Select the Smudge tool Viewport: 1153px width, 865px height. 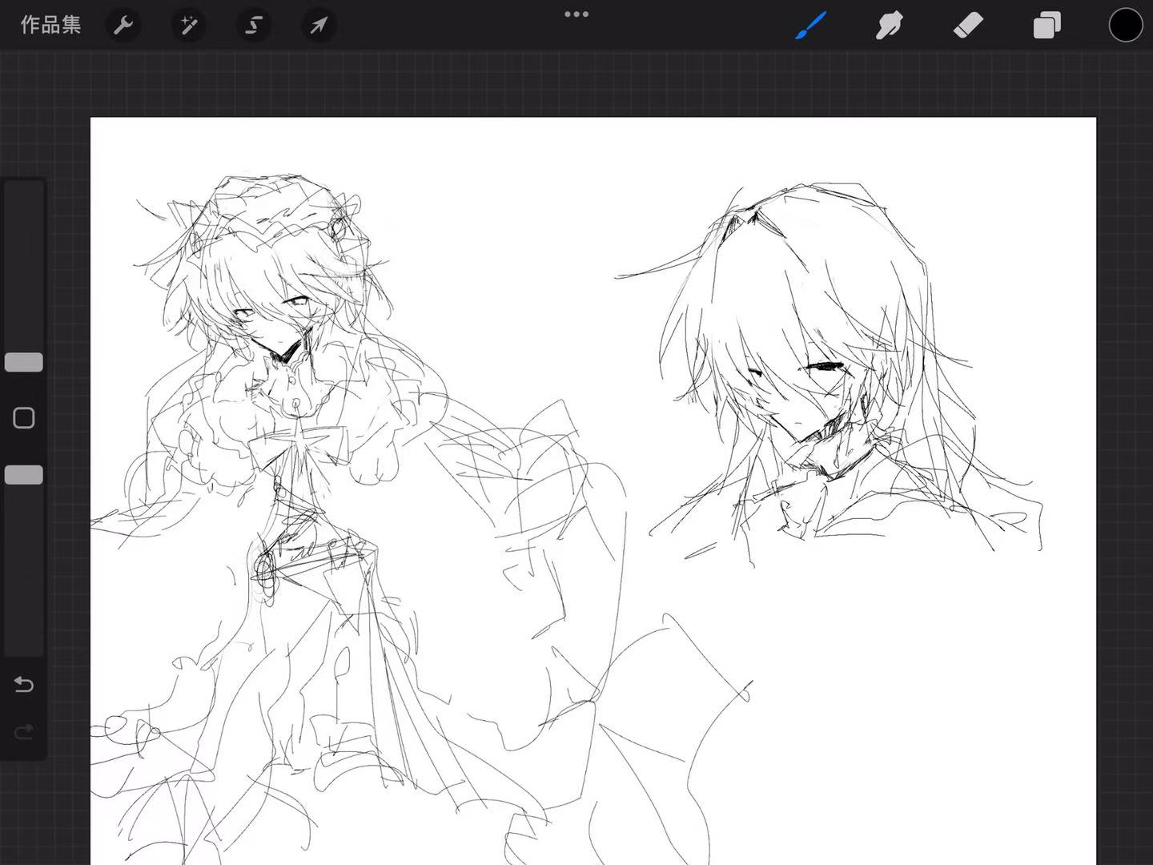[890, 25]
